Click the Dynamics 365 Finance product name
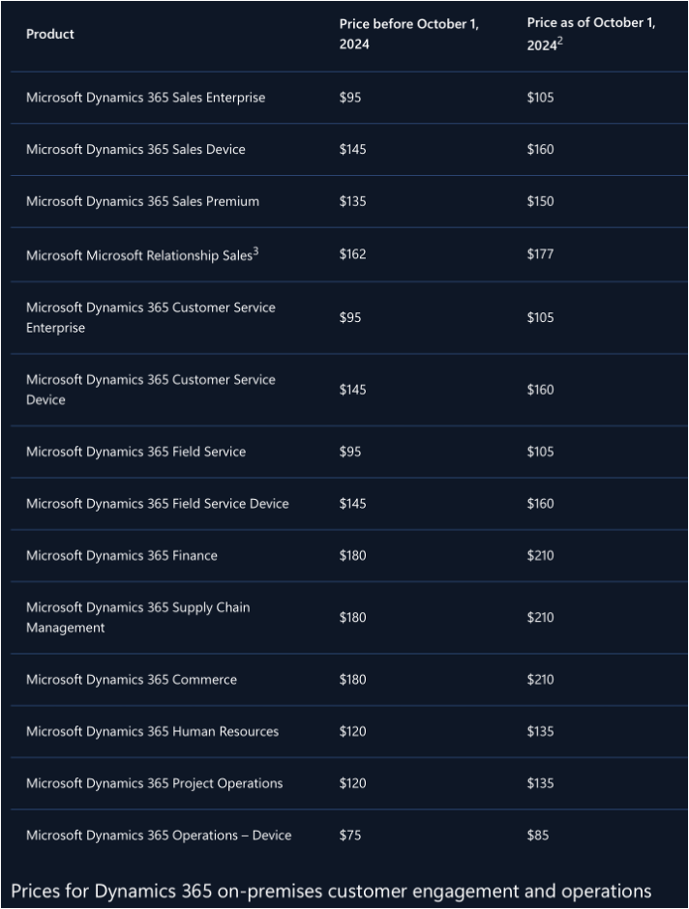 pyautogui.click(x=122, y=556)
